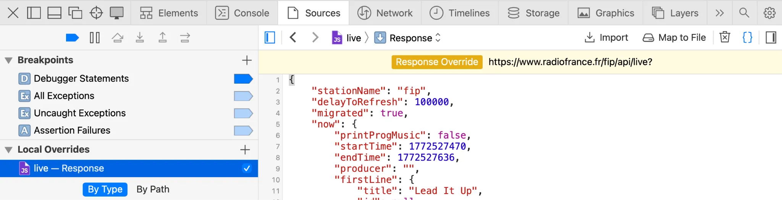Click line number 10 gutter
782x200 pixels.
point(276,180)
